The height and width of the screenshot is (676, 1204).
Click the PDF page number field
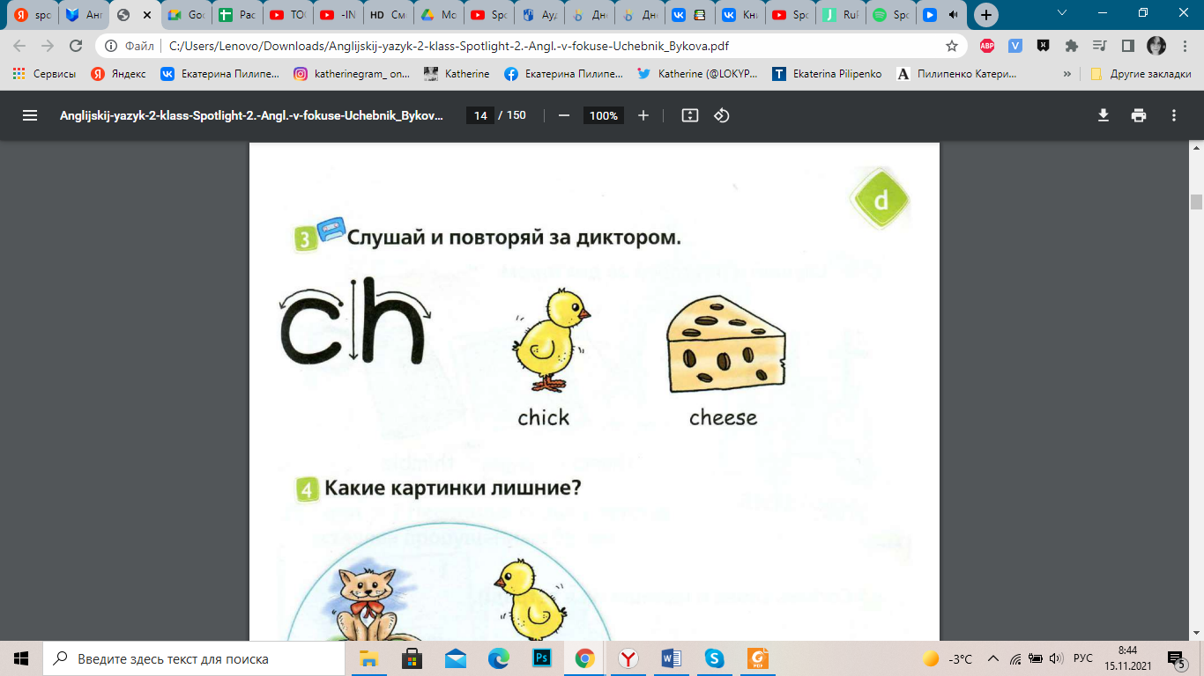[x=479, y=115]
